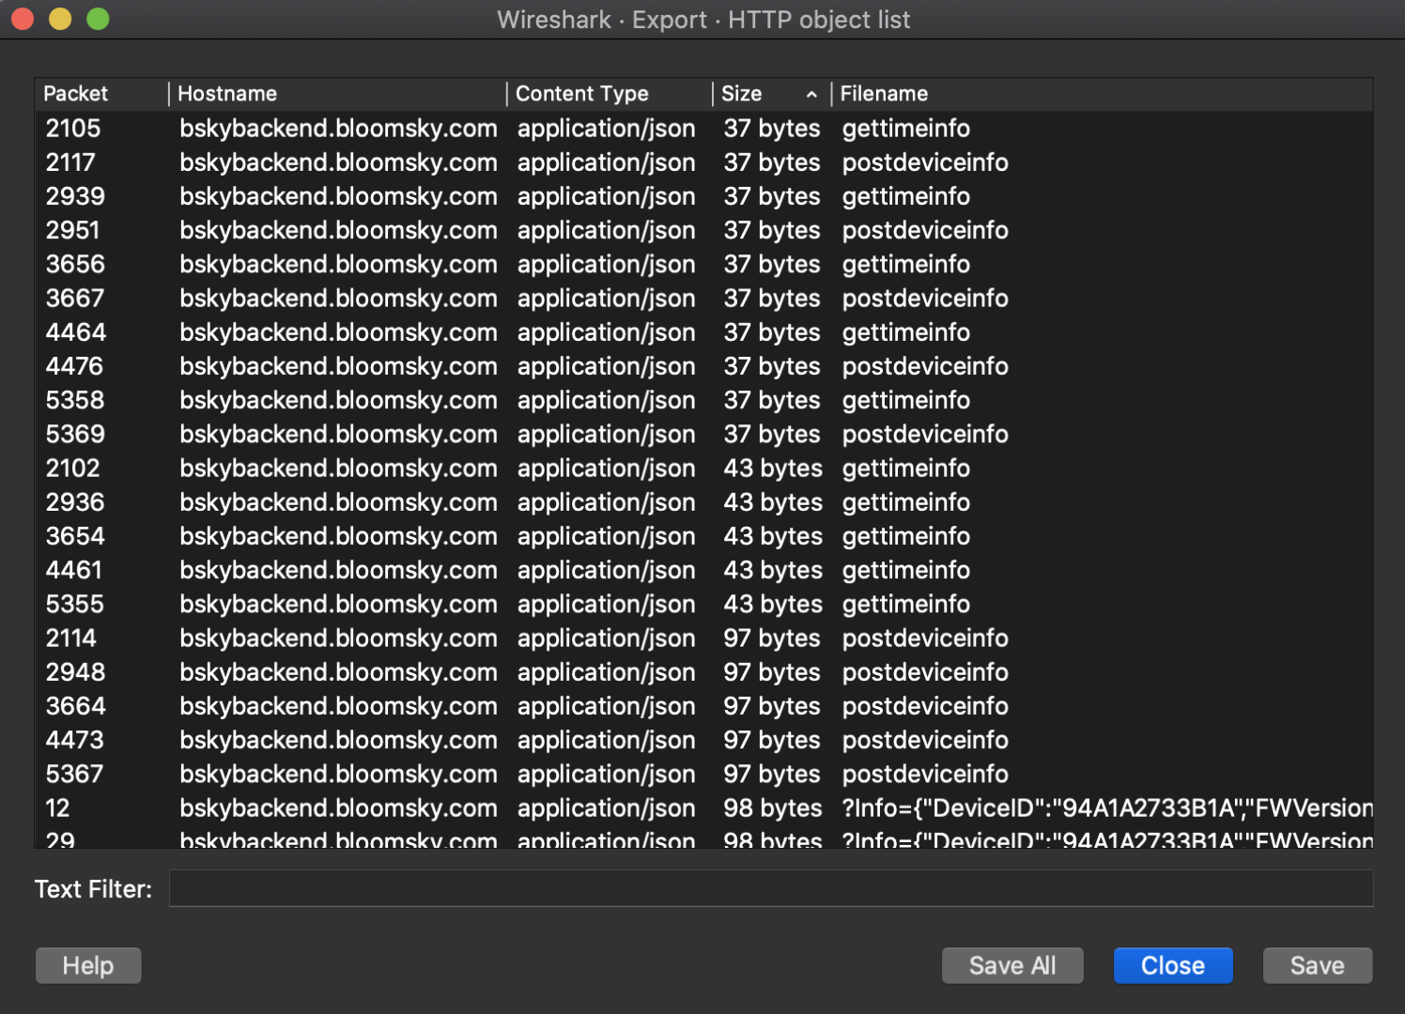Click hostname in packet 3654 row
The image size is (1405, 1014).
pos(338,536)
